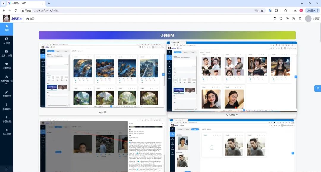
Task: Close the 小码哥AI - 首页 browser tab
Action: coord(43,3)
